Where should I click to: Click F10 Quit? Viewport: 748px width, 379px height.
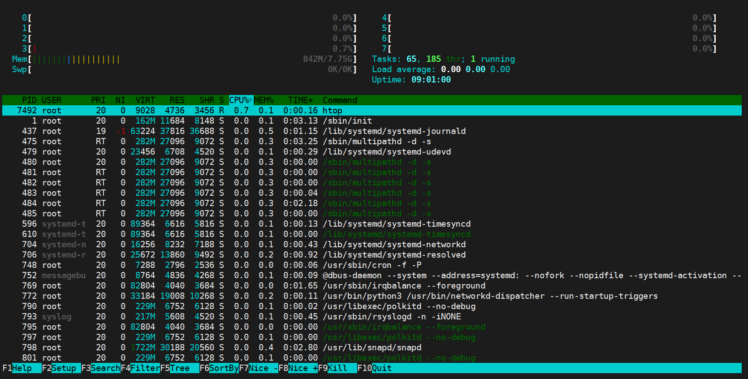click(375, 368)
